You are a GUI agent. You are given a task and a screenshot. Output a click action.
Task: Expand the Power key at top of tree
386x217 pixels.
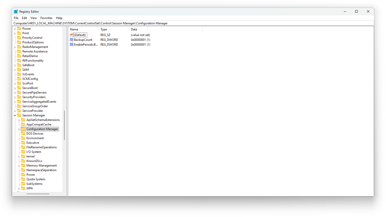pyautogui.click(x=15, y=29)
